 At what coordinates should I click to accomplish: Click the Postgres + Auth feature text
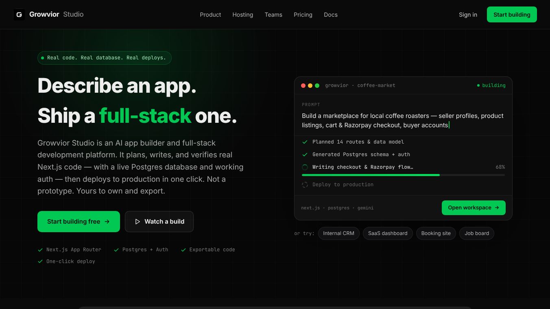click(x=145, y=250)
